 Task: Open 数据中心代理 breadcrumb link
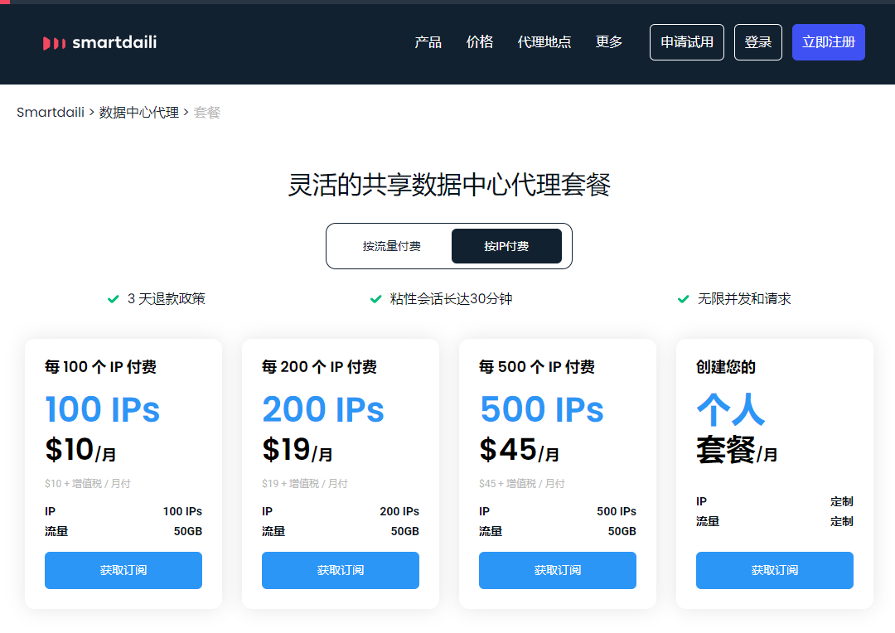[139, 113]
